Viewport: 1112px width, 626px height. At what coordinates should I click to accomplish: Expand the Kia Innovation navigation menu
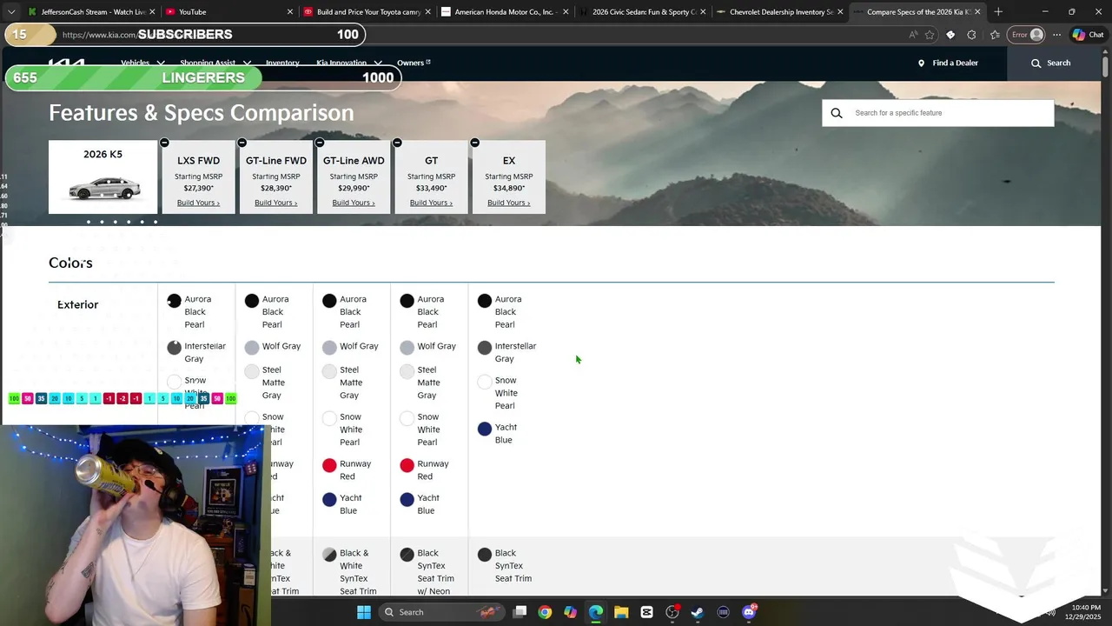tap(347, 63)
